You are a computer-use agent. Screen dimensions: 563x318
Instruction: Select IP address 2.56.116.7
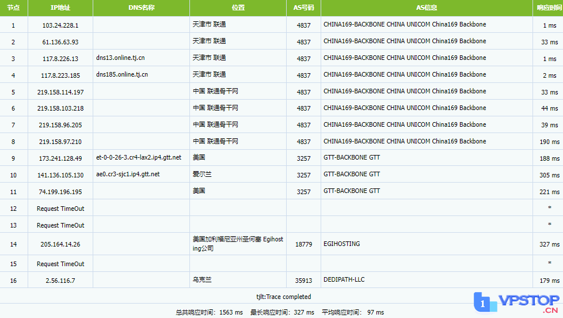pos(60,281)
